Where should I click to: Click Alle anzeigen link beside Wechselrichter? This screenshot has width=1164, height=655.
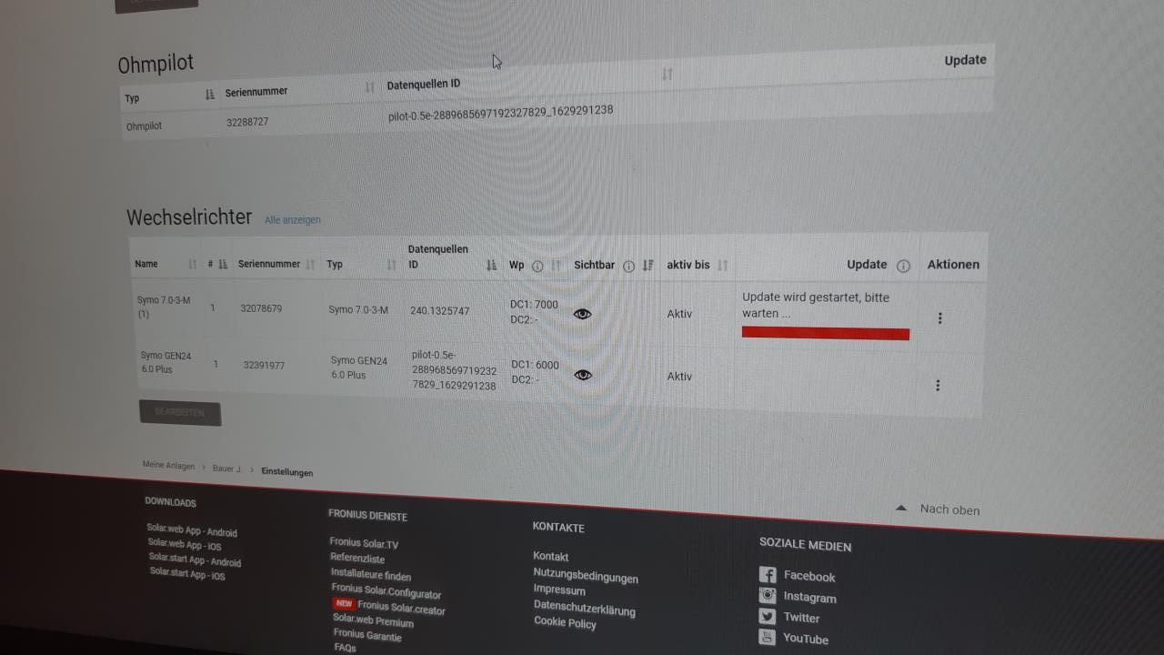point(293,220)
